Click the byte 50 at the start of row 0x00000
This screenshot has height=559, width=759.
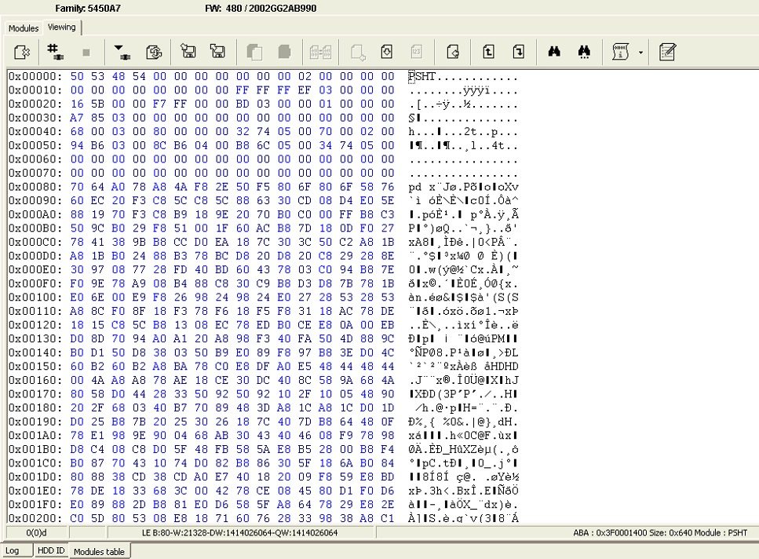77,76
